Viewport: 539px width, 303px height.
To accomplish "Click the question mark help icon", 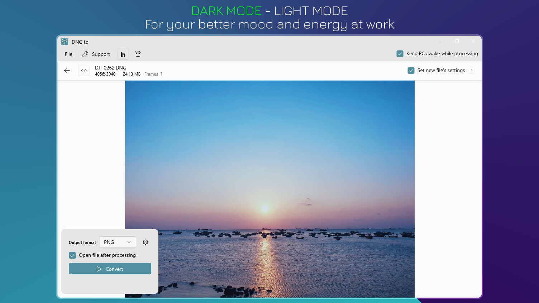I will coord(472,71).
